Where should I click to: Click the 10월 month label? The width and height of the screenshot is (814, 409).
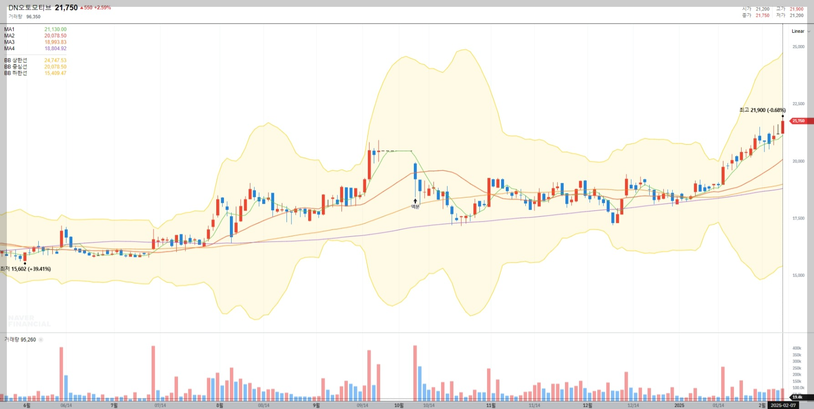(399, 406)
